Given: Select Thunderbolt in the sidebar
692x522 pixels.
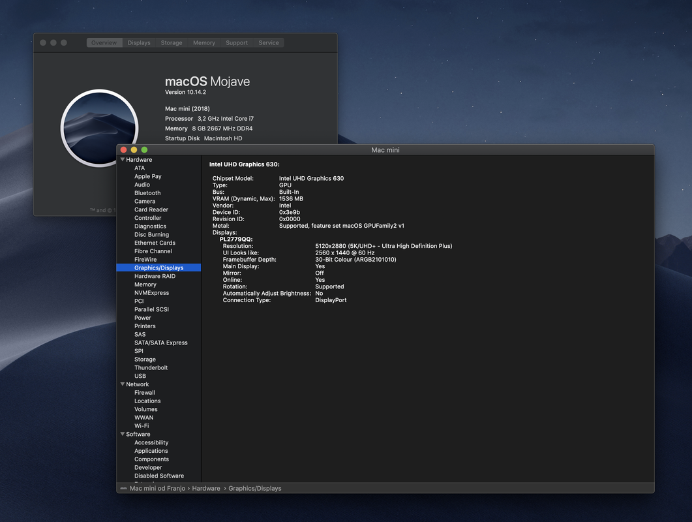Looking at the screenshot, I should click(151, 368).
